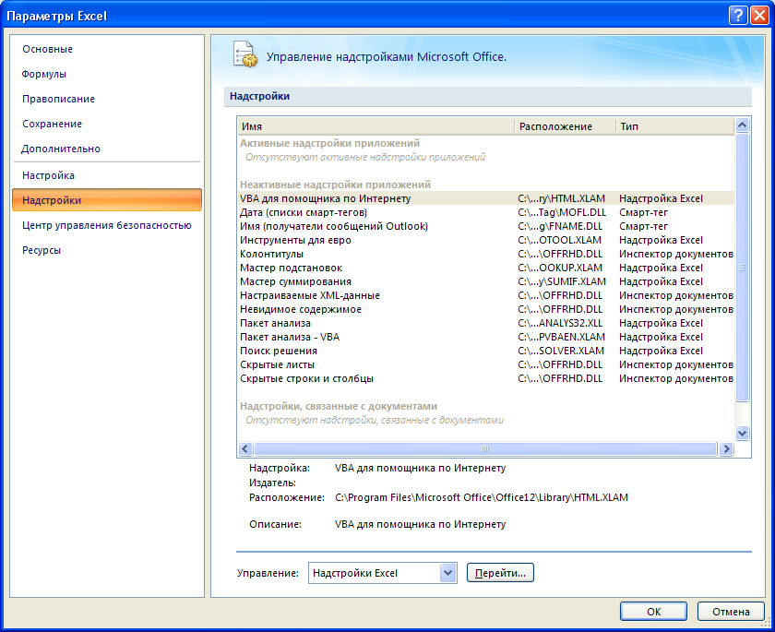Click the Help question mark icon

(x=737, y=16)
